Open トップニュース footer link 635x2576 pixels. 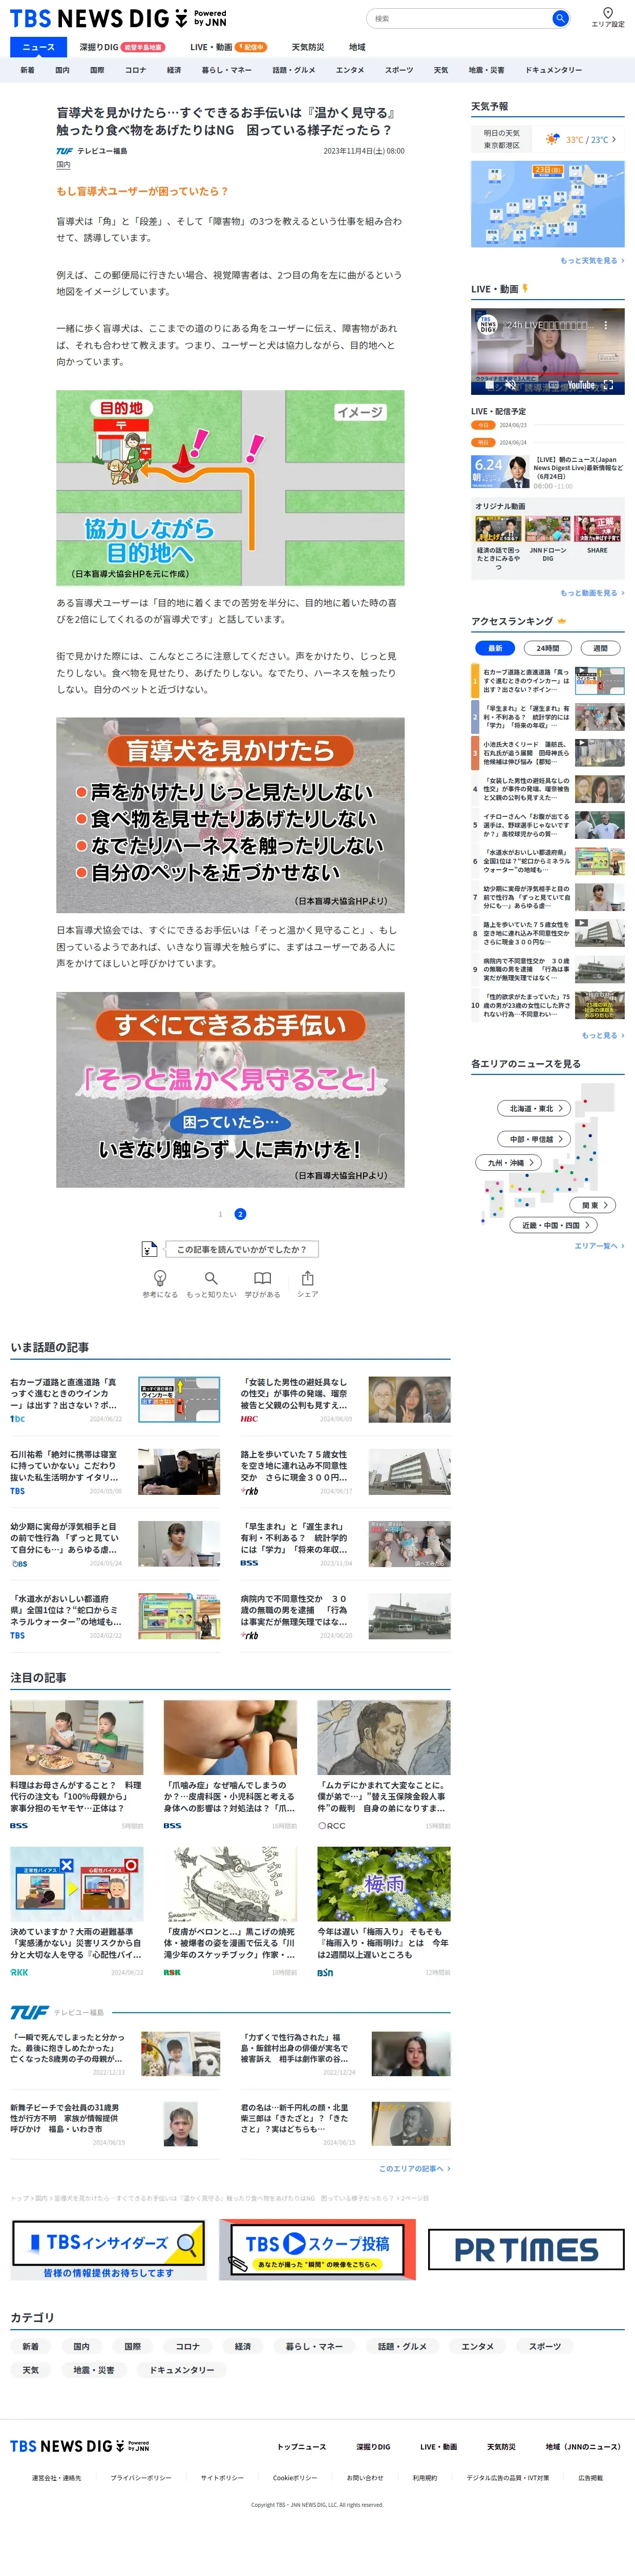302,2447
